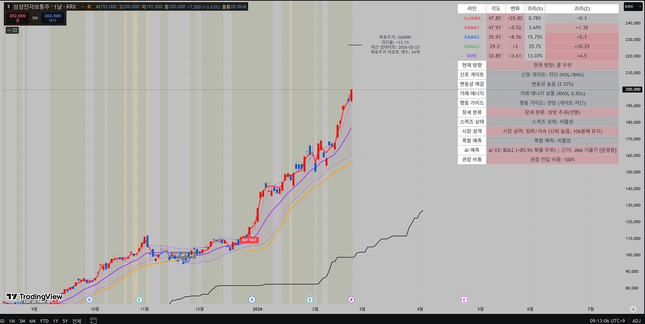The image size is (645, 324).
Task: Toggle auto scale with the A button
Action: pos(633,309)
